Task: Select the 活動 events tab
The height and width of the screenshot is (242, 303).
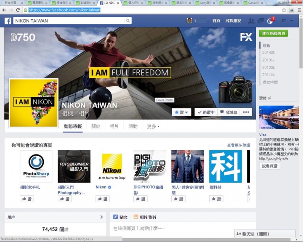Action: point(133,126)
